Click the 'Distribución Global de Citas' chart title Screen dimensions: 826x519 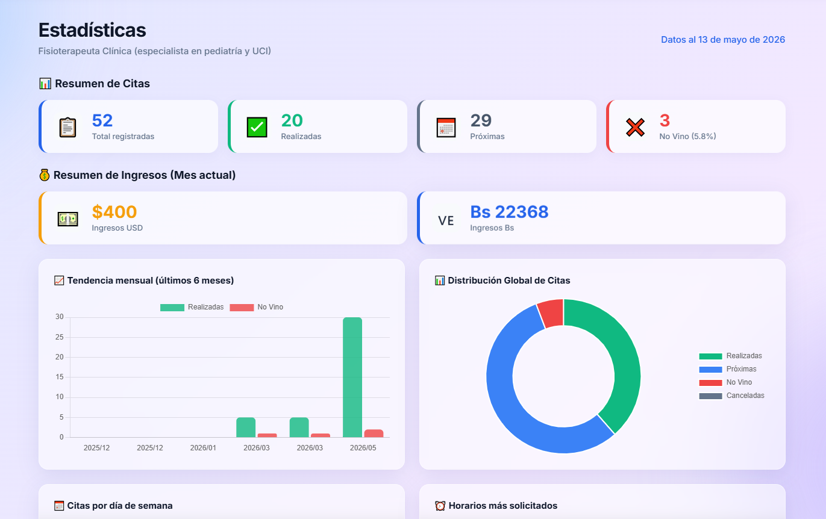[509, 281]
